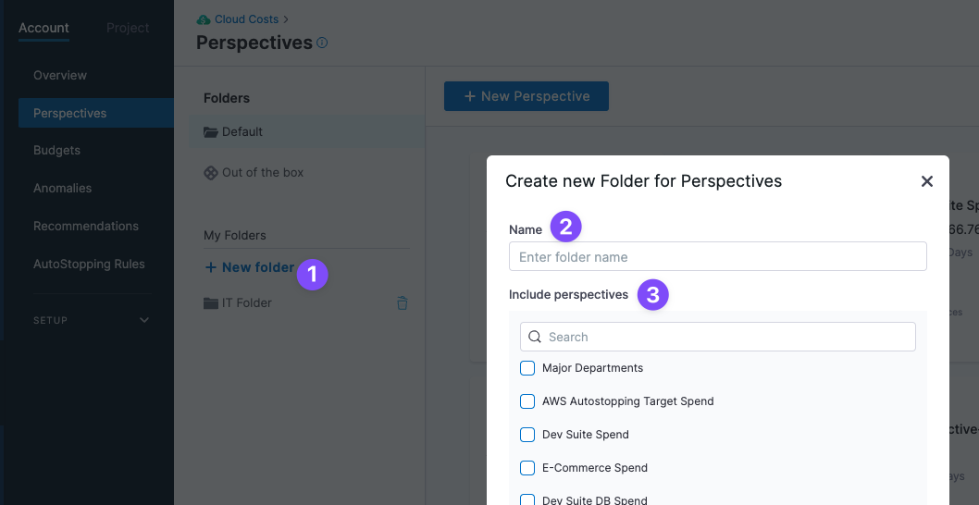The height and width of the screenshot is (505, 979).
Task: Click the New Perspective button
Action: tap(527, 96)
